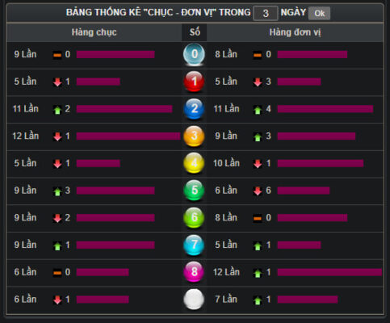Select the orange number 3 ball
Screen dimensions: 390x323
(x=194, y=136)
